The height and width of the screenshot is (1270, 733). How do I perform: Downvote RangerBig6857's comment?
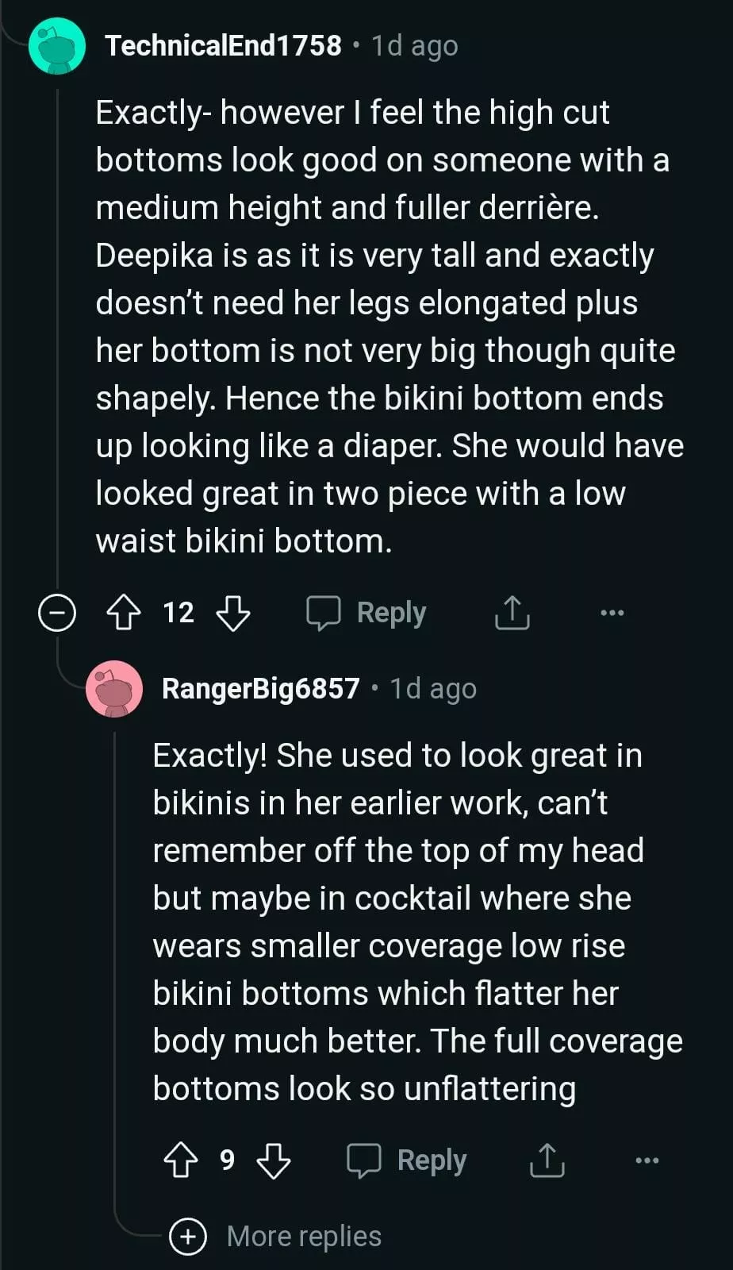(x=274, y=1160)
